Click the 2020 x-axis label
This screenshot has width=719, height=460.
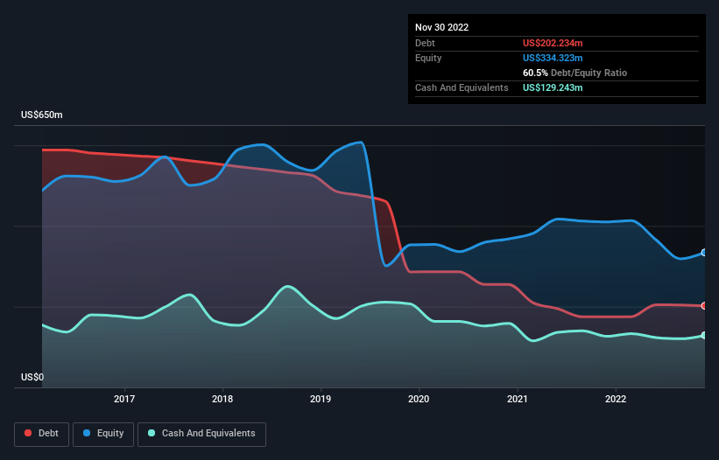(419, 399)
